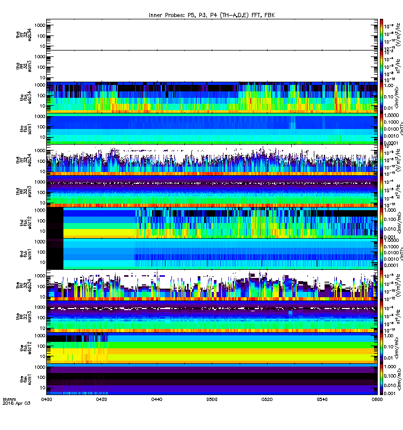The image size is (403, 430).
Task: Click inside the thd fbk scm1 spectrogram
Action: tap(212, 254)
